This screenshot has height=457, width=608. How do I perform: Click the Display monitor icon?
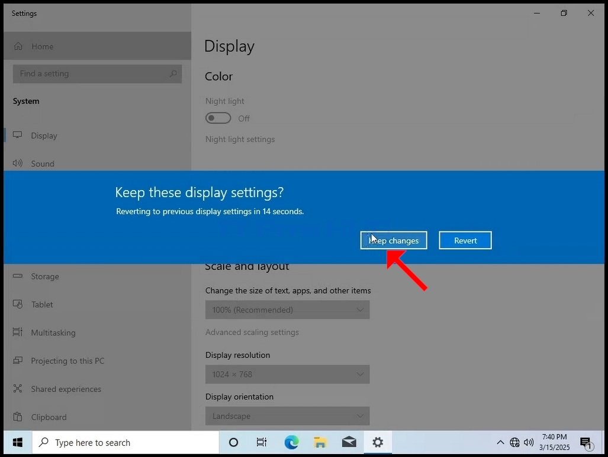(17, 135)
